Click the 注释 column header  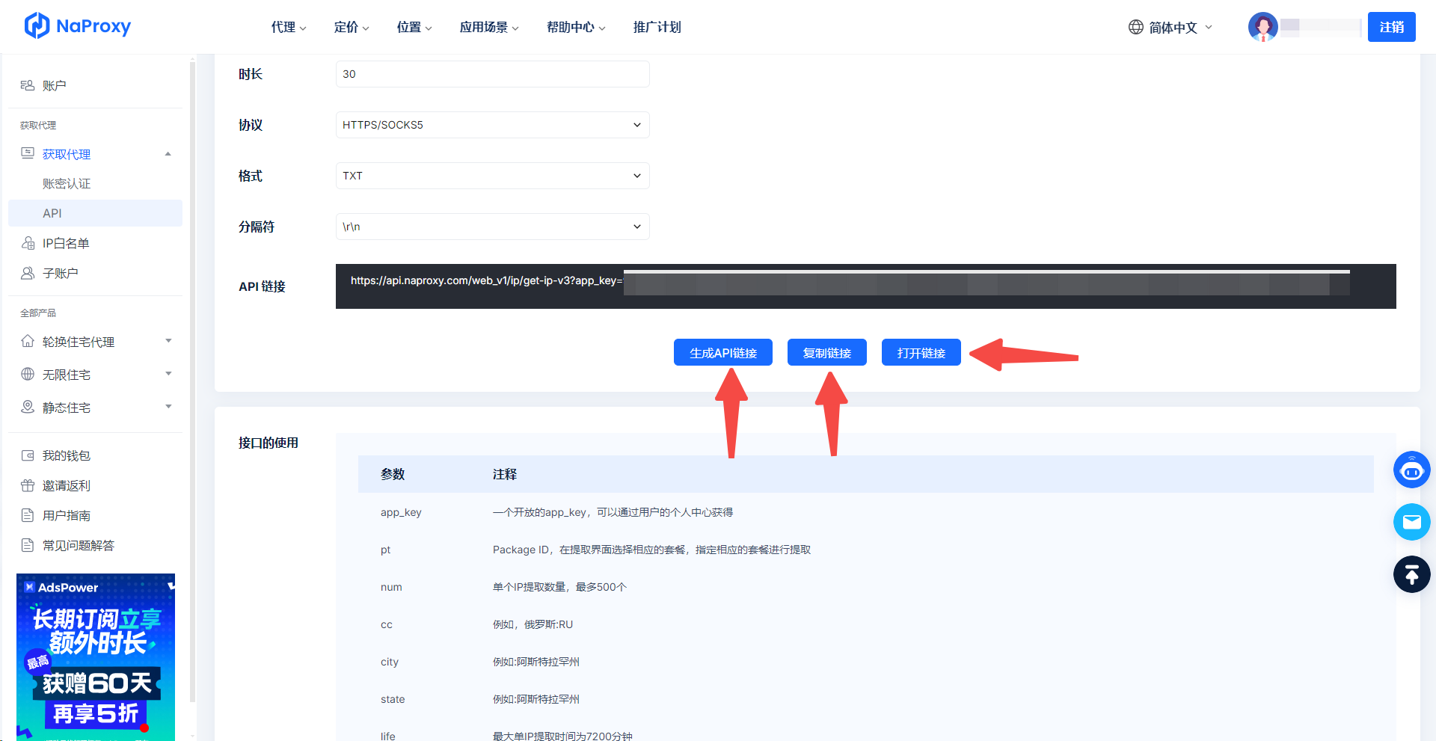[x=504, y=474]
